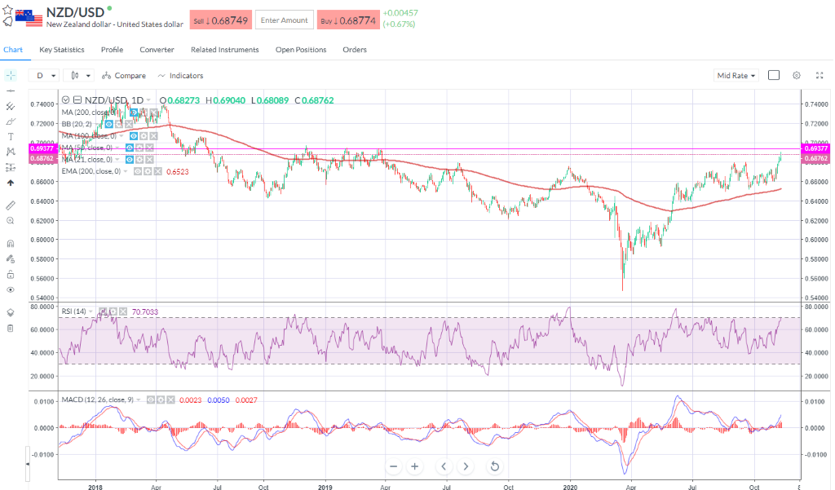Activate the zoom in magnifier tool
Viewport: 835px width, 490px height.
[x=11, y=221]
